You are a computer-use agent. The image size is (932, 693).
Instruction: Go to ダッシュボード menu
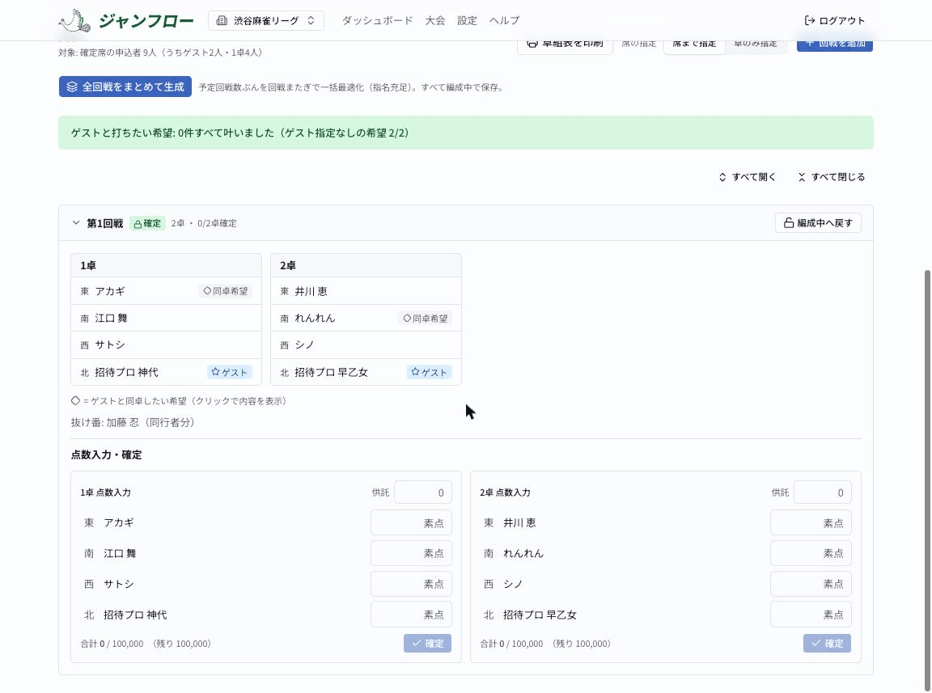(x=377, y=20)
